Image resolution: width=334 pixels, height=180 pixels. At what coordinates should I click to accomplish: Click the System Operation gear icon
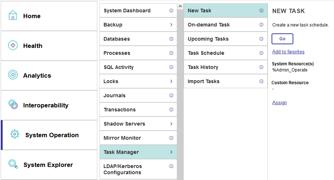15,135
